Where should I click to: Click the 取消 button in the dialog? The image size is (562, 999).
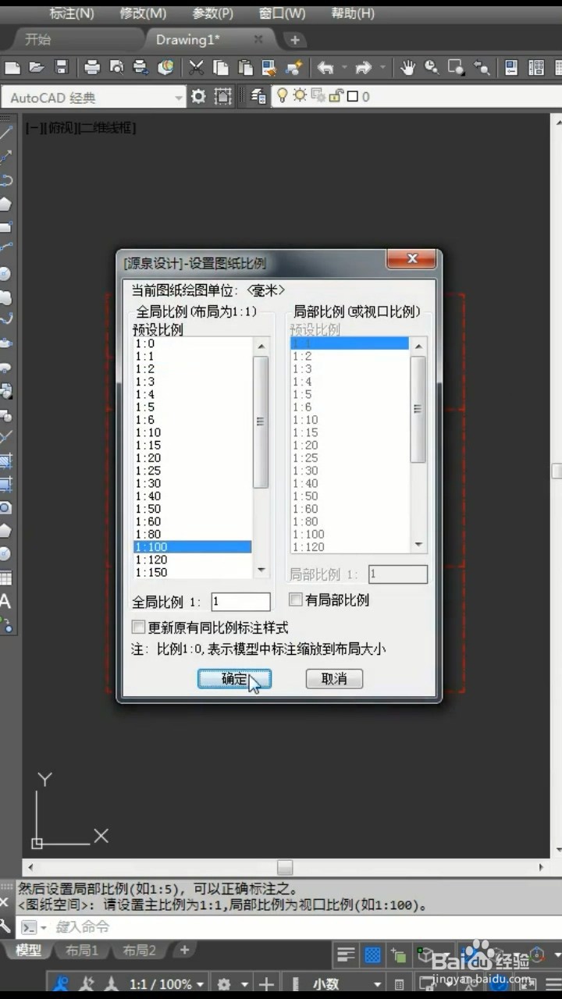(334, 679)
